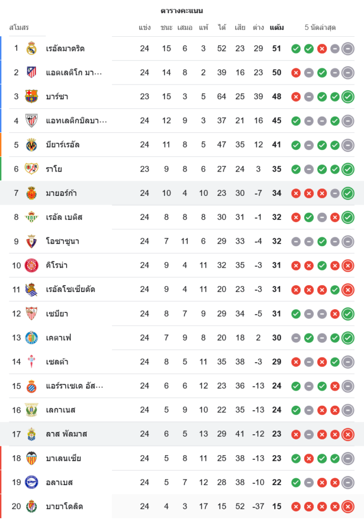Viewport: 364px width, 525px height.
Task: Click Las Palmas' latest loss result icon
Action: 347,434
